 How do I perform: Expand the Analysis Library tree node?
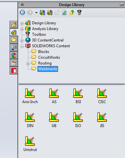pos(22,29)
